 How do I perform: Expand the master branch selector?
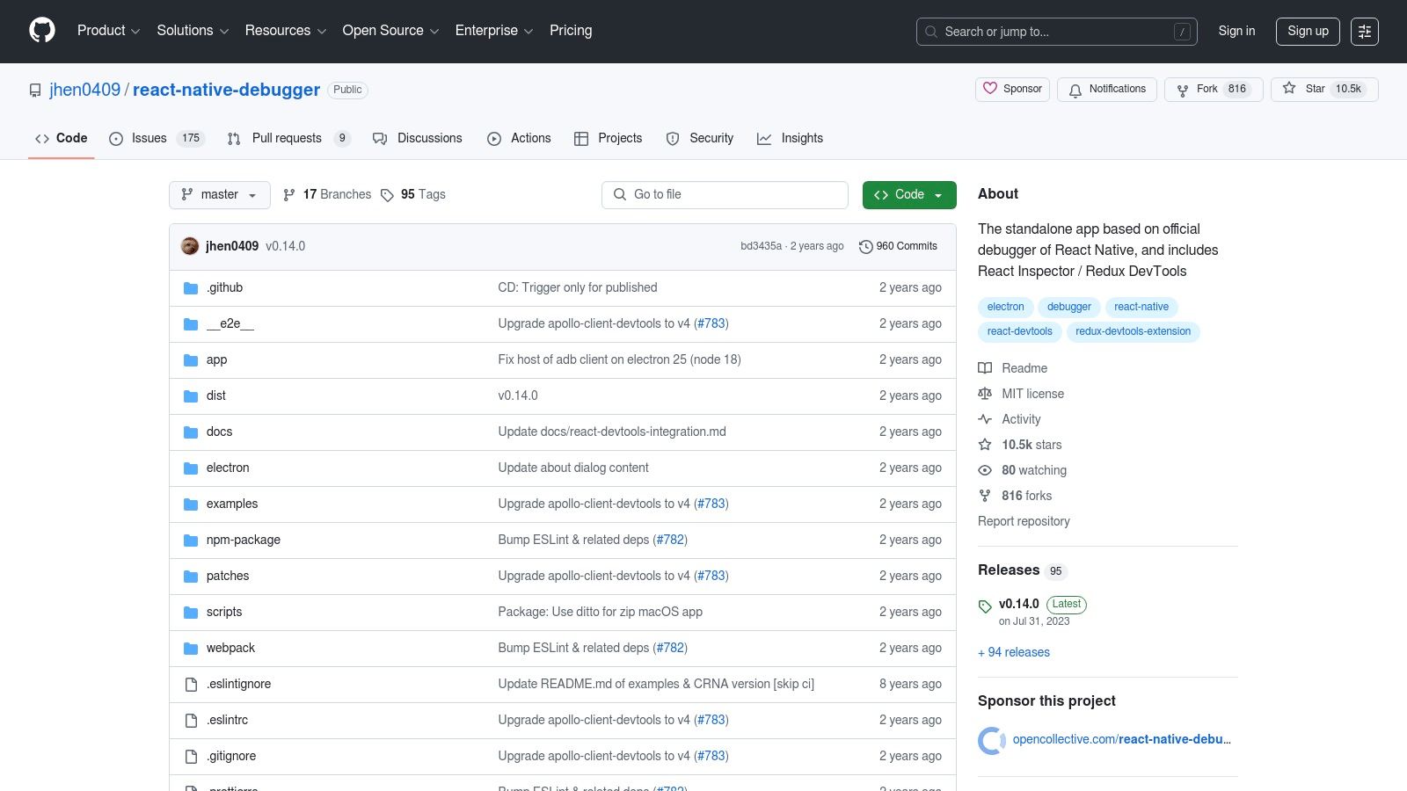[x=220, y=195]
